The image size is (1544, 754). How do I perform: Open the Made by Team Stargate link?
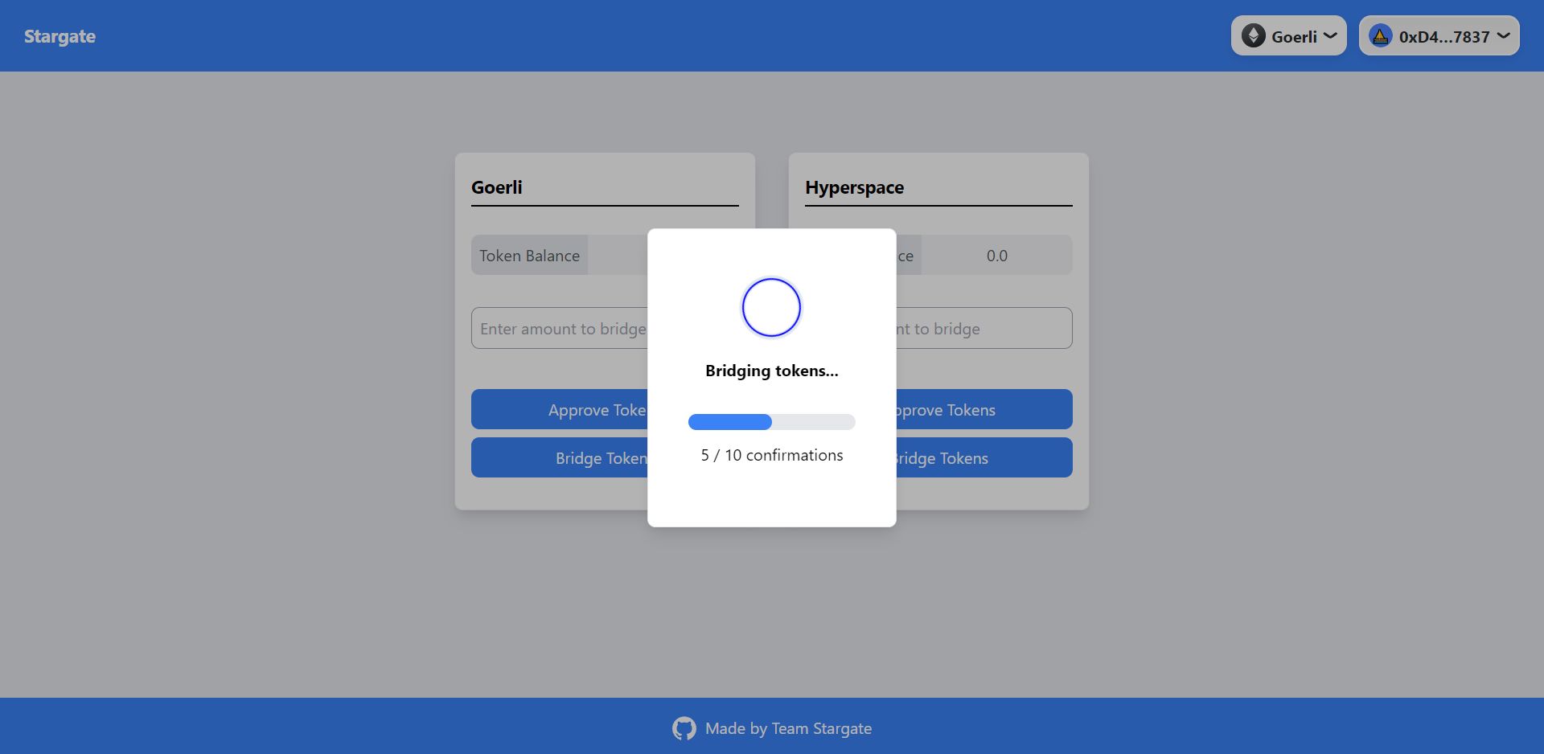click(788, 728)
